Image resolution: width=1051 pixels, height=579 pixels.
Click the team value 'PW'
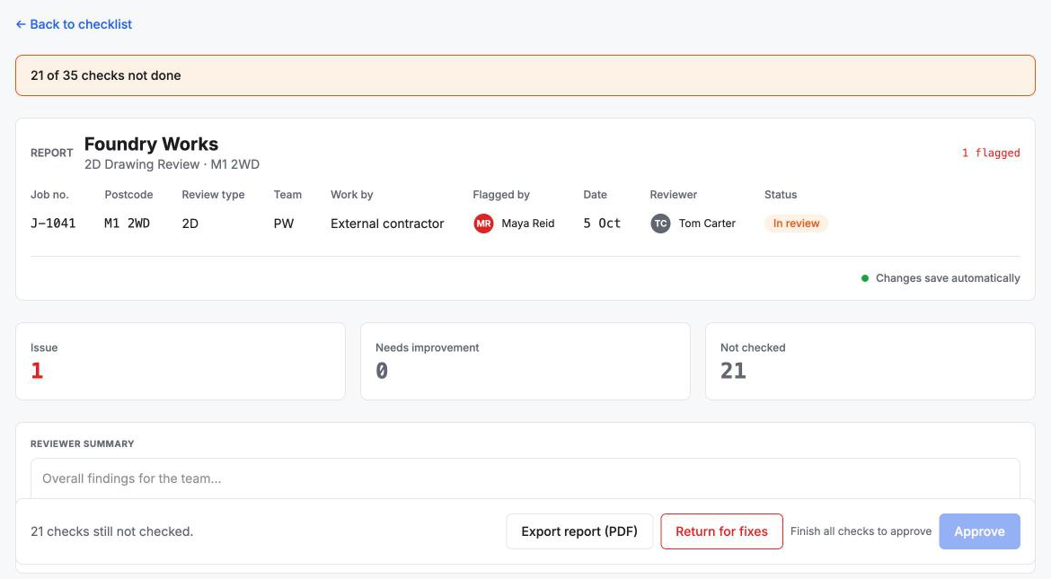coord(284,224)
